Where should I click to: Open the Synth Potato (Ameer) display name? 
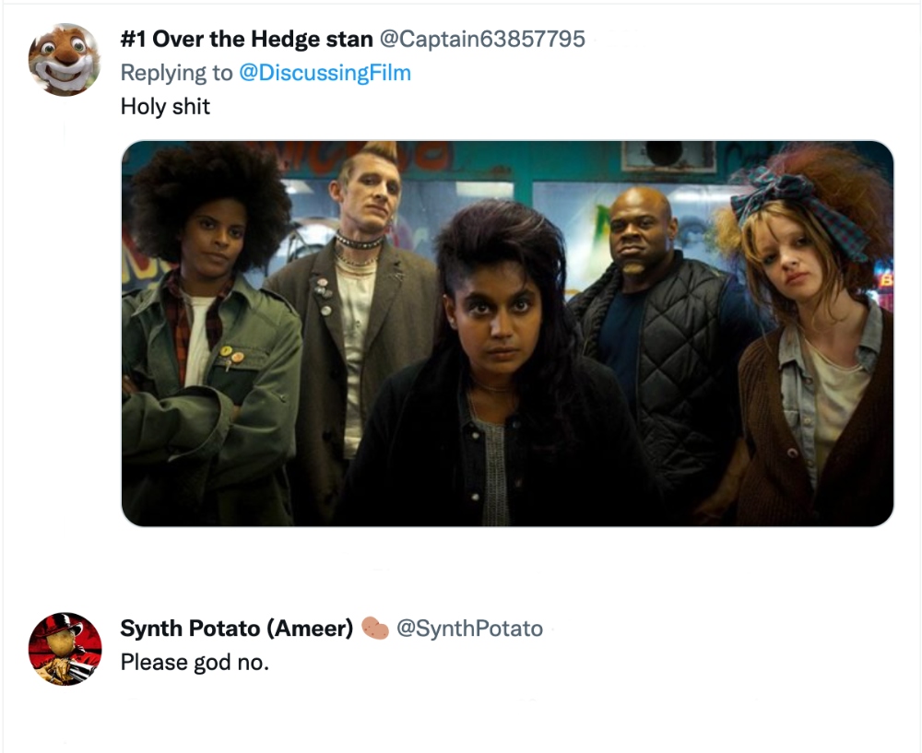click(x=237, y=629)
